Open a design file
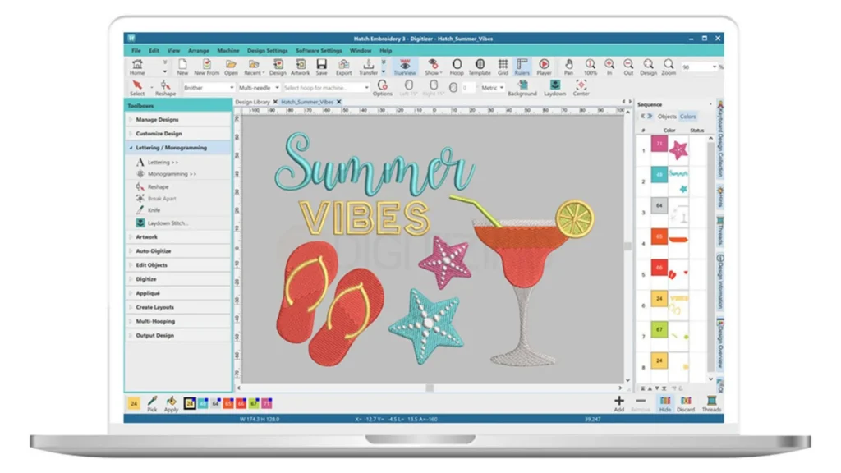 231,67
